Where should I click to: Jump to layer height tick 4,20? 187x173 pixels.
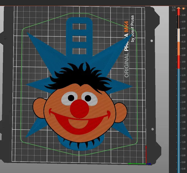[x=184, y=42]
